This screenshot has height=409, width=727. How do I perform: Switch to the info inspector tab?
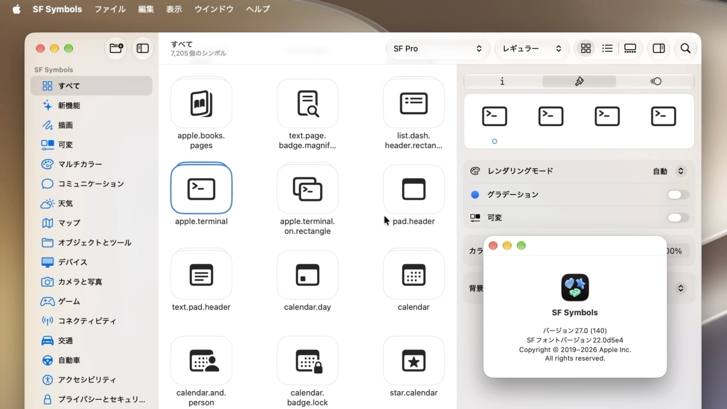pyautogui.click(x=502, y=81)
